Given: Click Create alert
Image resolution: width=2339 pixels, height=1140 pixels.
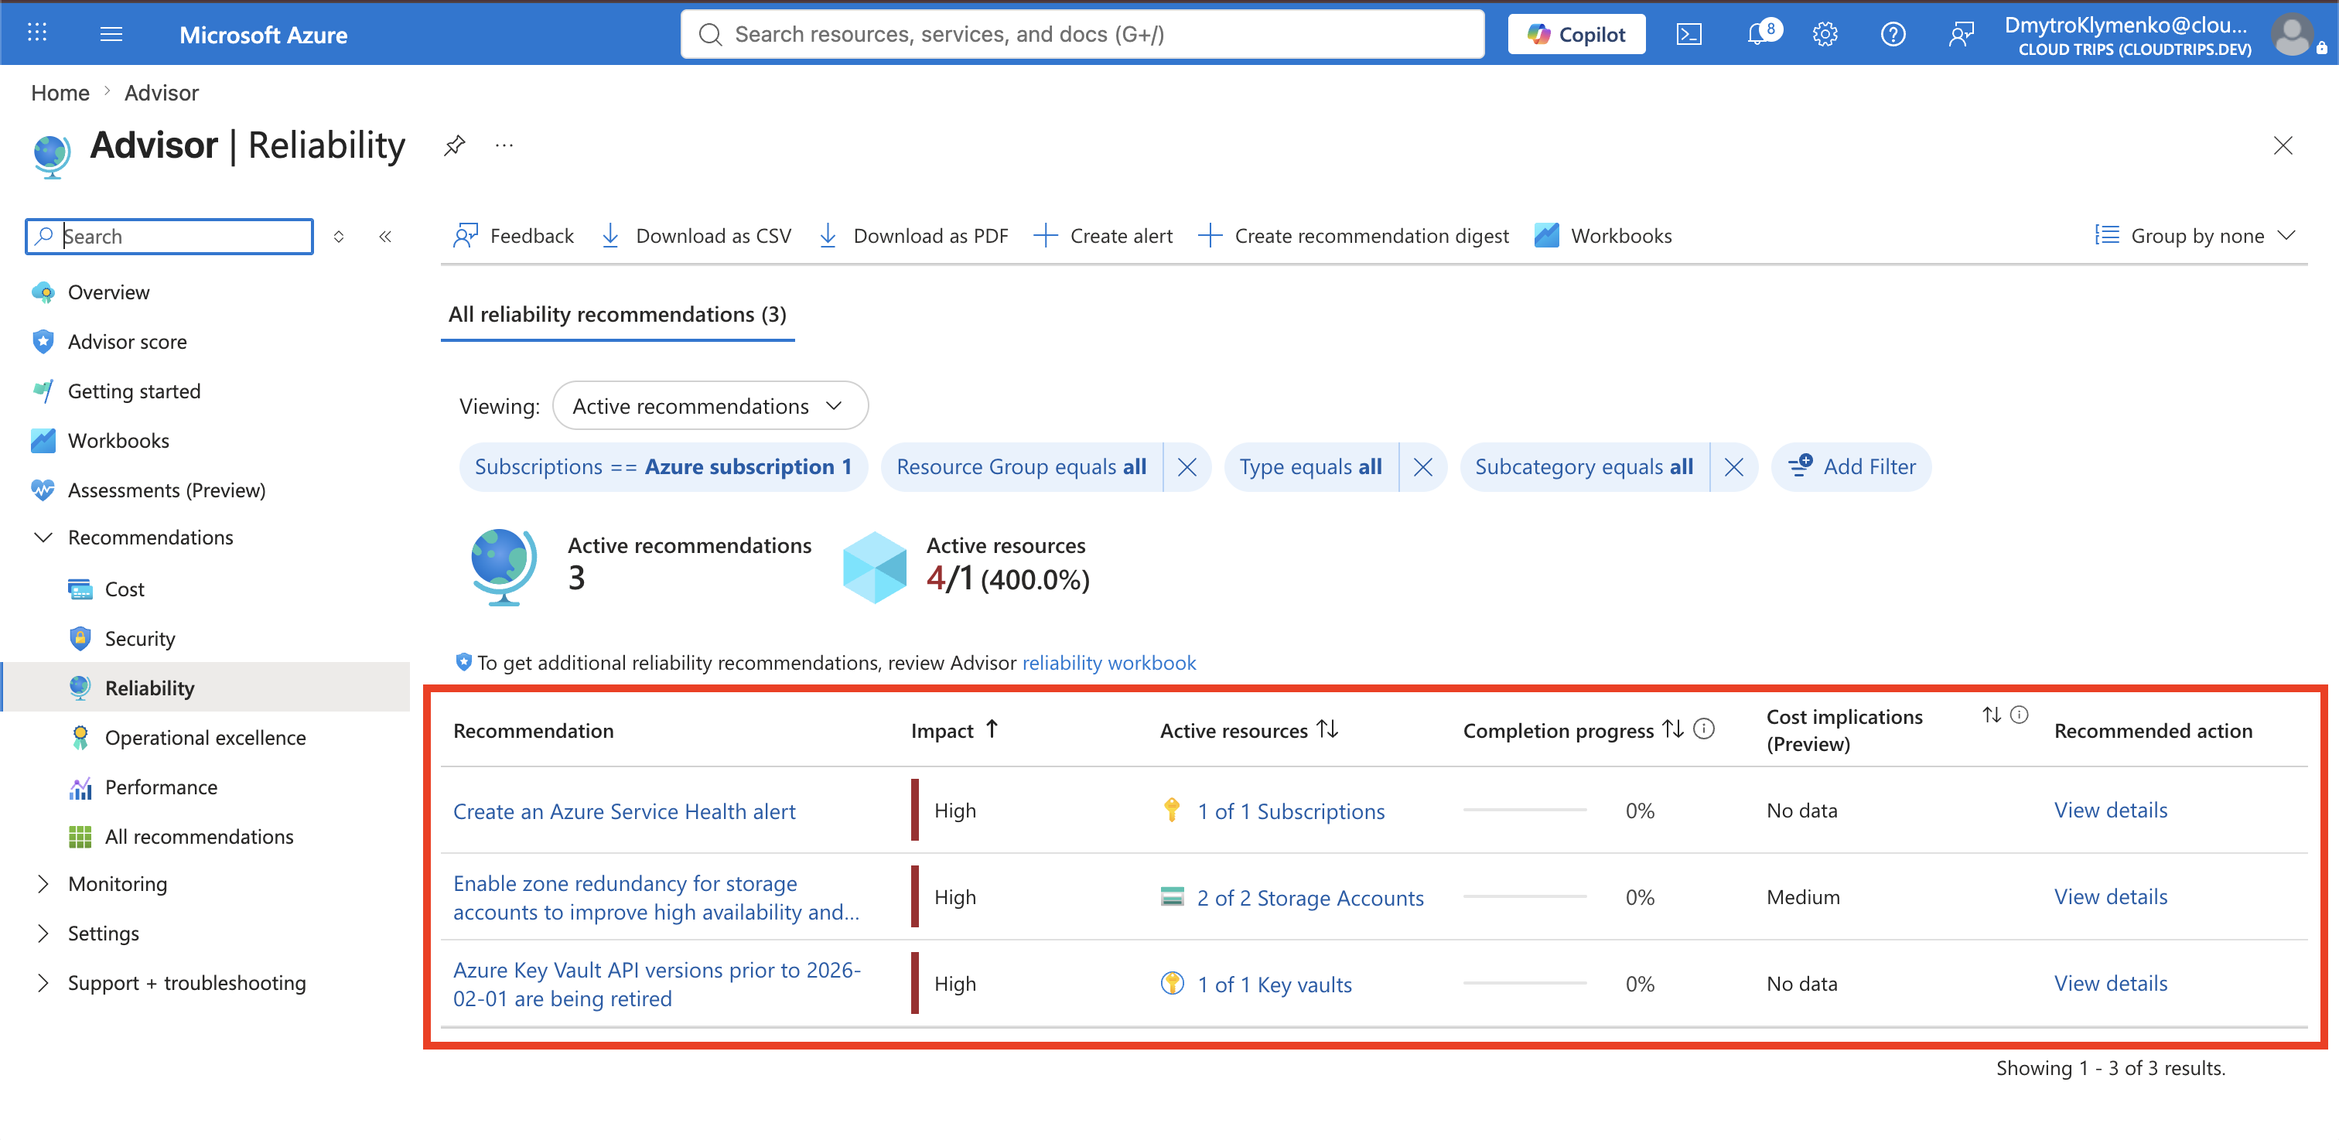Looking at the screenshot, I should (x=1103, y=236).
